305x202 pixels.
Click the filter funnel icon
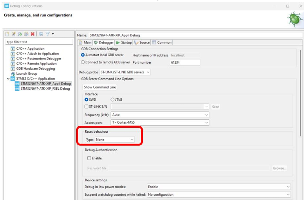pyautogui.click(x=48, y=34)
